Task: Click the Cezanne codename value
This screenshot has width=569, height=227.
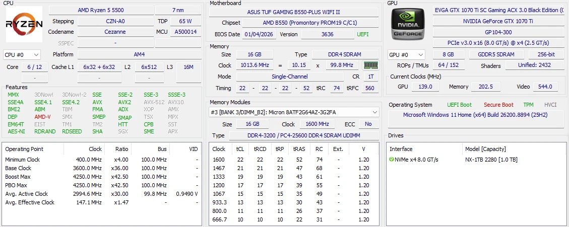Action: coord(115,32)
